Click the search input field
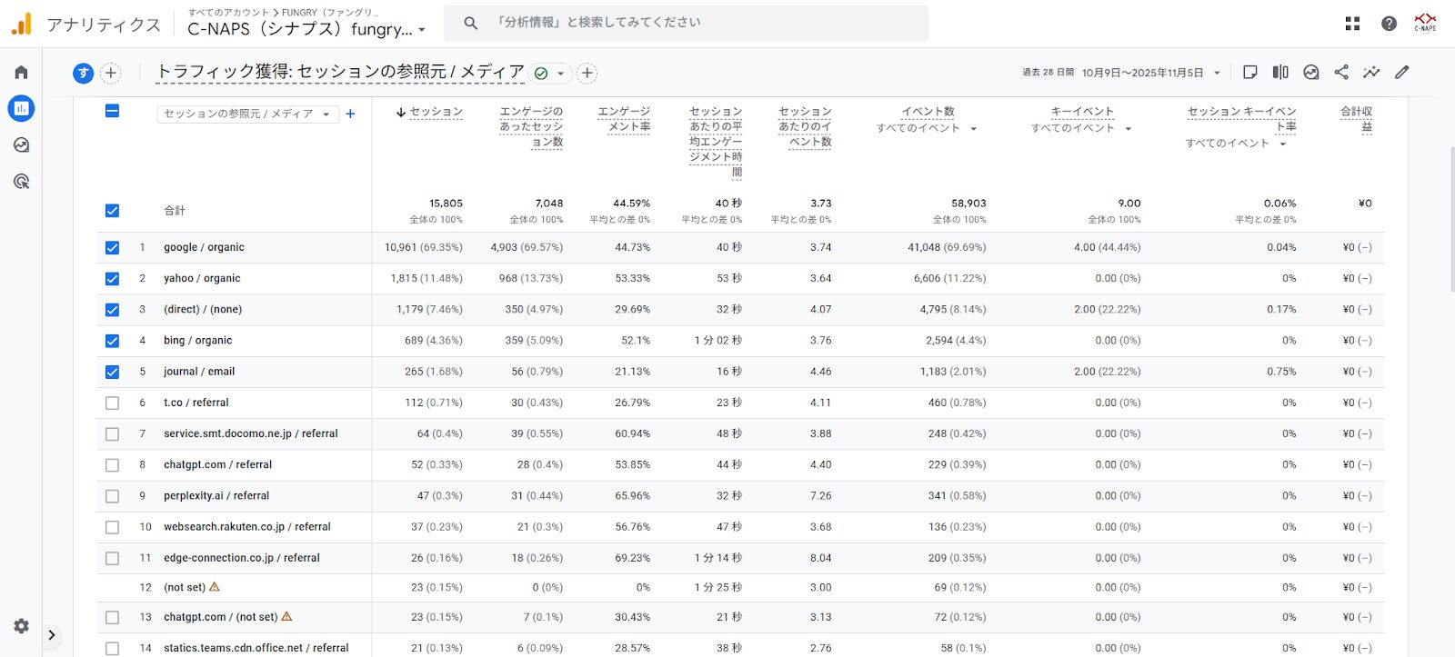 point(686,23)
